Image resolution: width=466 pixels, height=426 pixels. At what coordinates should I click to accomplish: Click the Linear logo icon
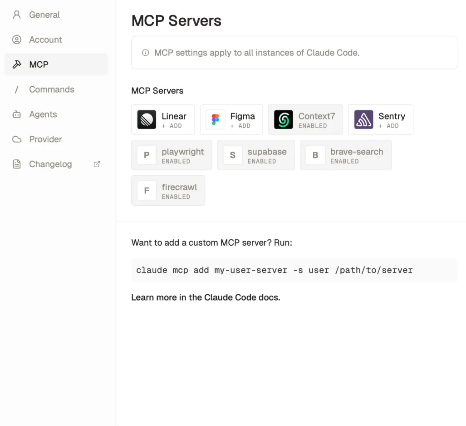tap(147, 119)
